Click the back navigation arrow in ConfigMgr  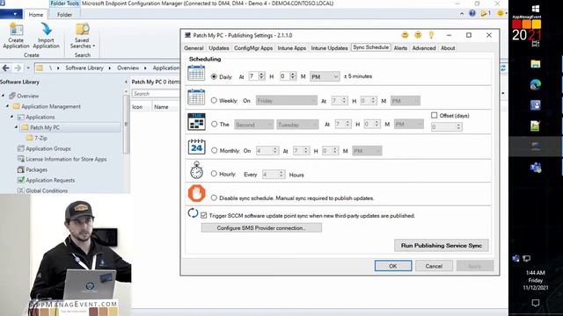pyautogui.click(x=6, y=68)
